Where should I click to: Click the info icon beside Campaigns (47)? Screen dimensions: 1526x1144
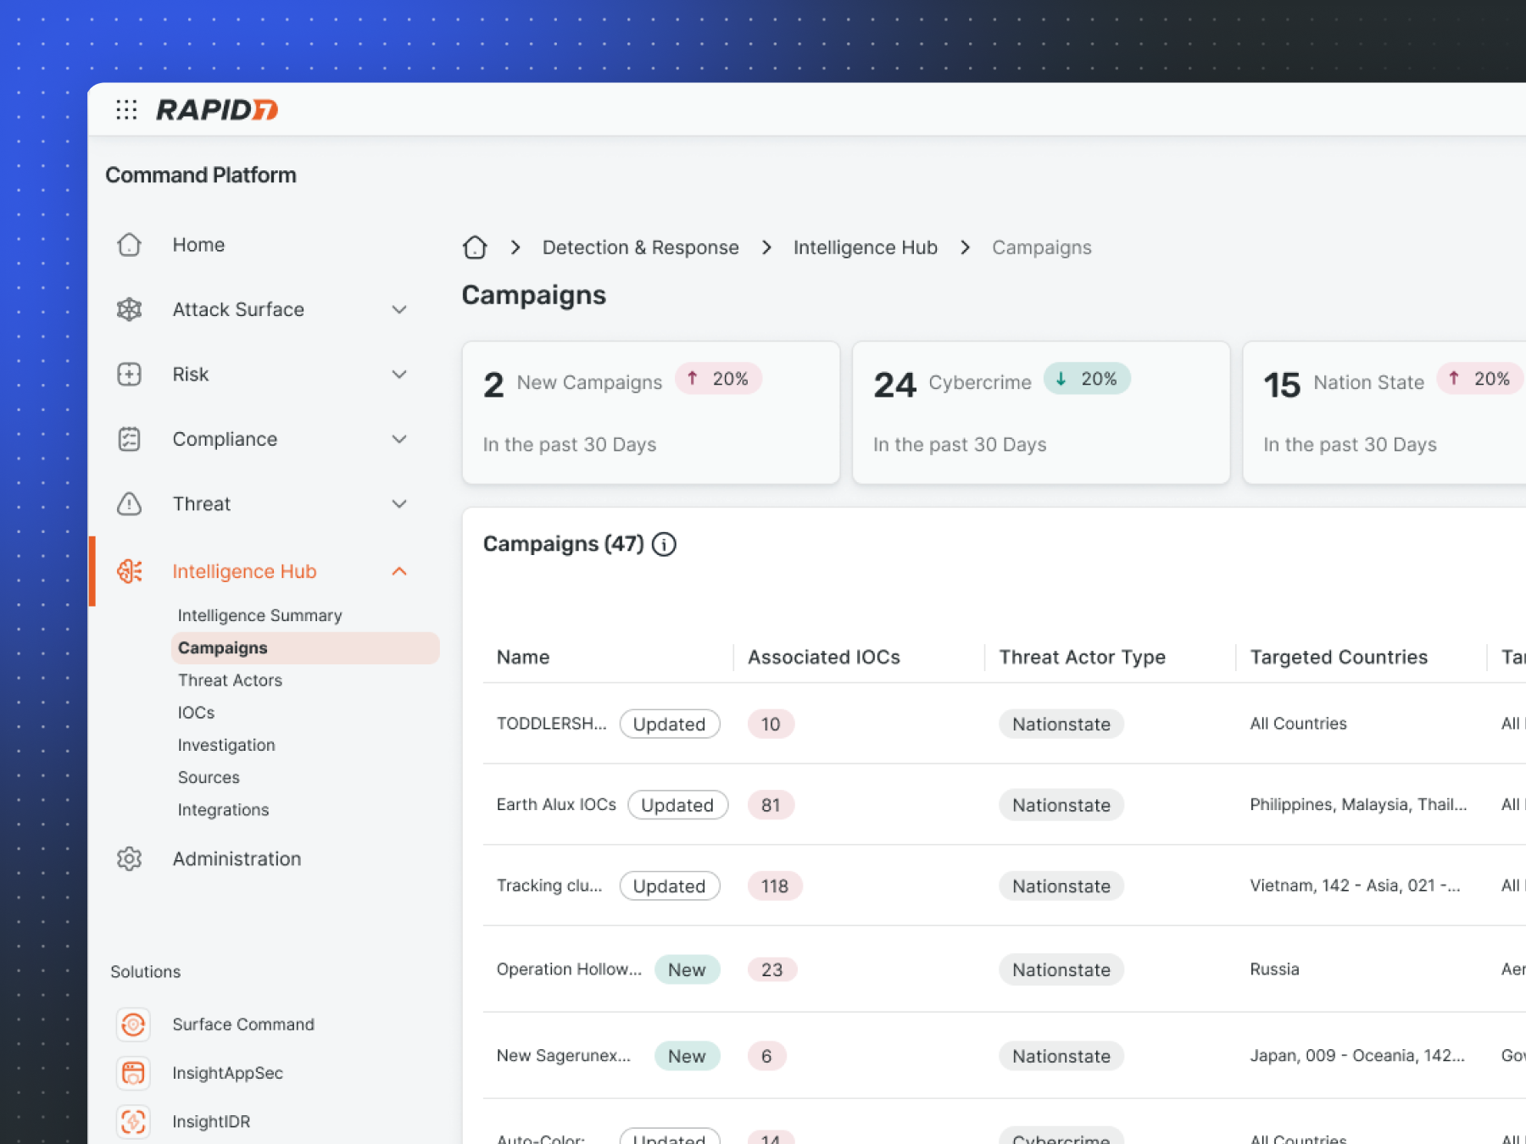tap(664, 544)
